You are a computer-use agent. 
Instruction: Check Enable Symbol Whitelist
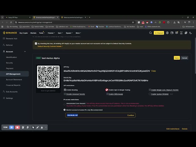point(150,94)
